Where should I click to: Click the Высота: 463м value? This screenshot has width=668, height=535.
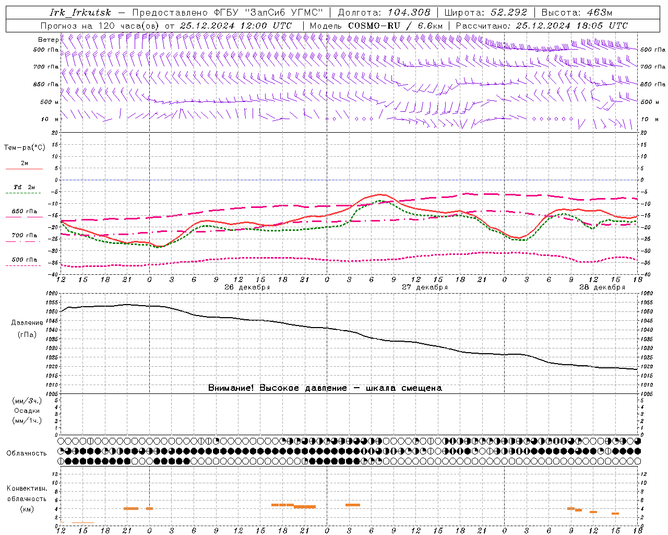[x=577, y=13]
